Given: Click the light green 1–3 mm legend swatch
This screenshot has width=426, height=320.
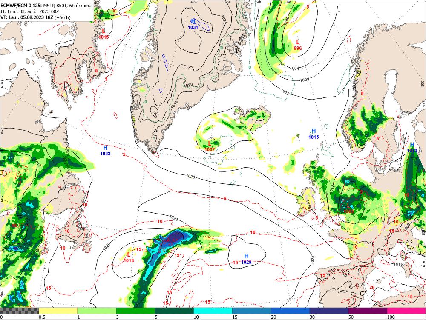Looking at the screenshot, I should click(x=97, y=311).
